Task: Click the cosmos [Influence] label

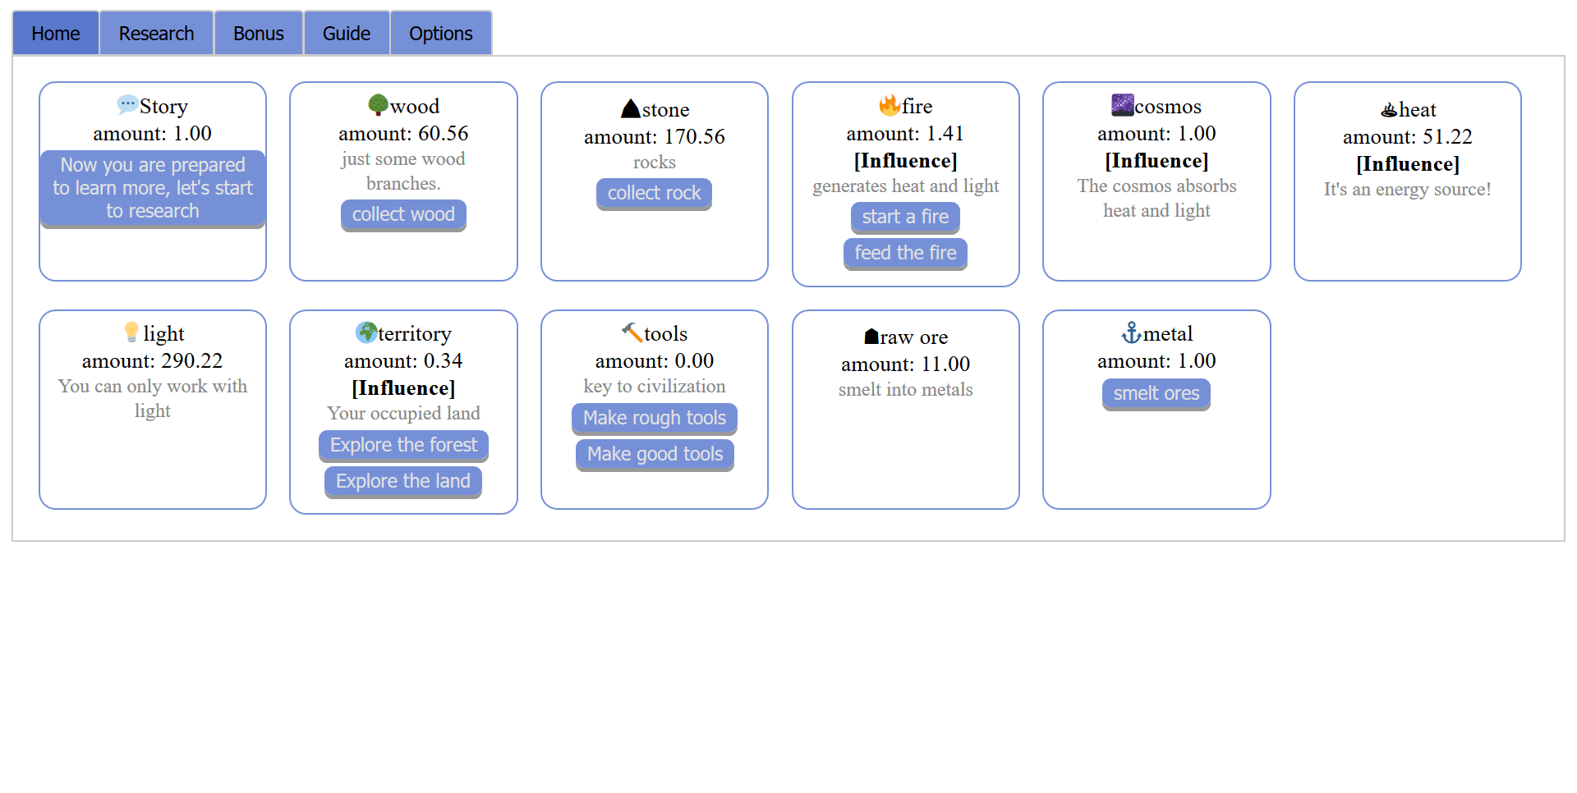Action: 1156,160
